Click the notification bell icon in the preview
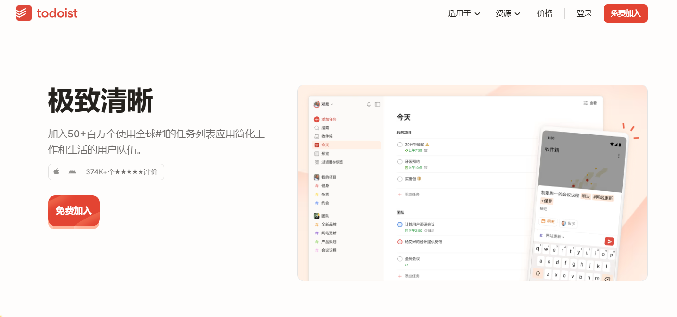Viewport: 677px width, 317px height. click(369, 104)
